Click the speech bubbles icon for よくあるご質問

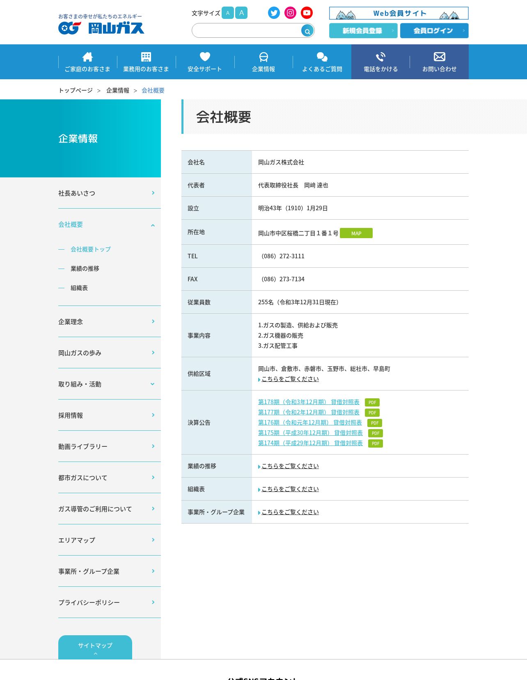[x=322, y=57]
